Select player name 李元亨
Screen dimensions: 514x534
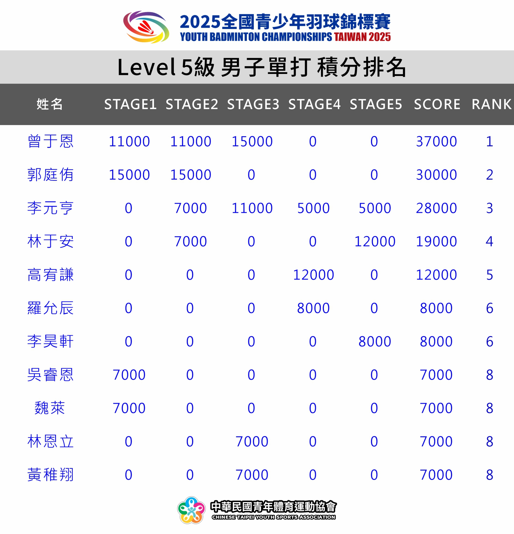(50, 208)
